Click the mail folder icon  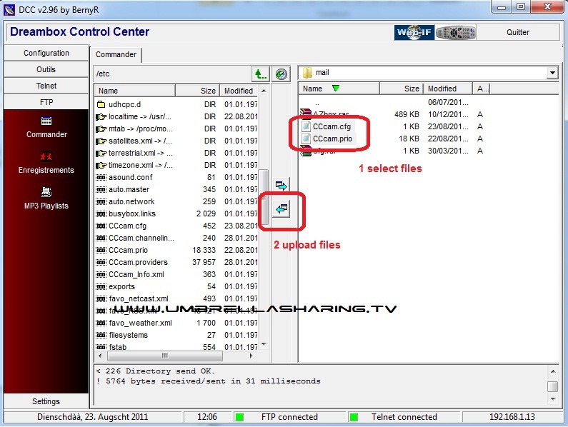[307, 73]
